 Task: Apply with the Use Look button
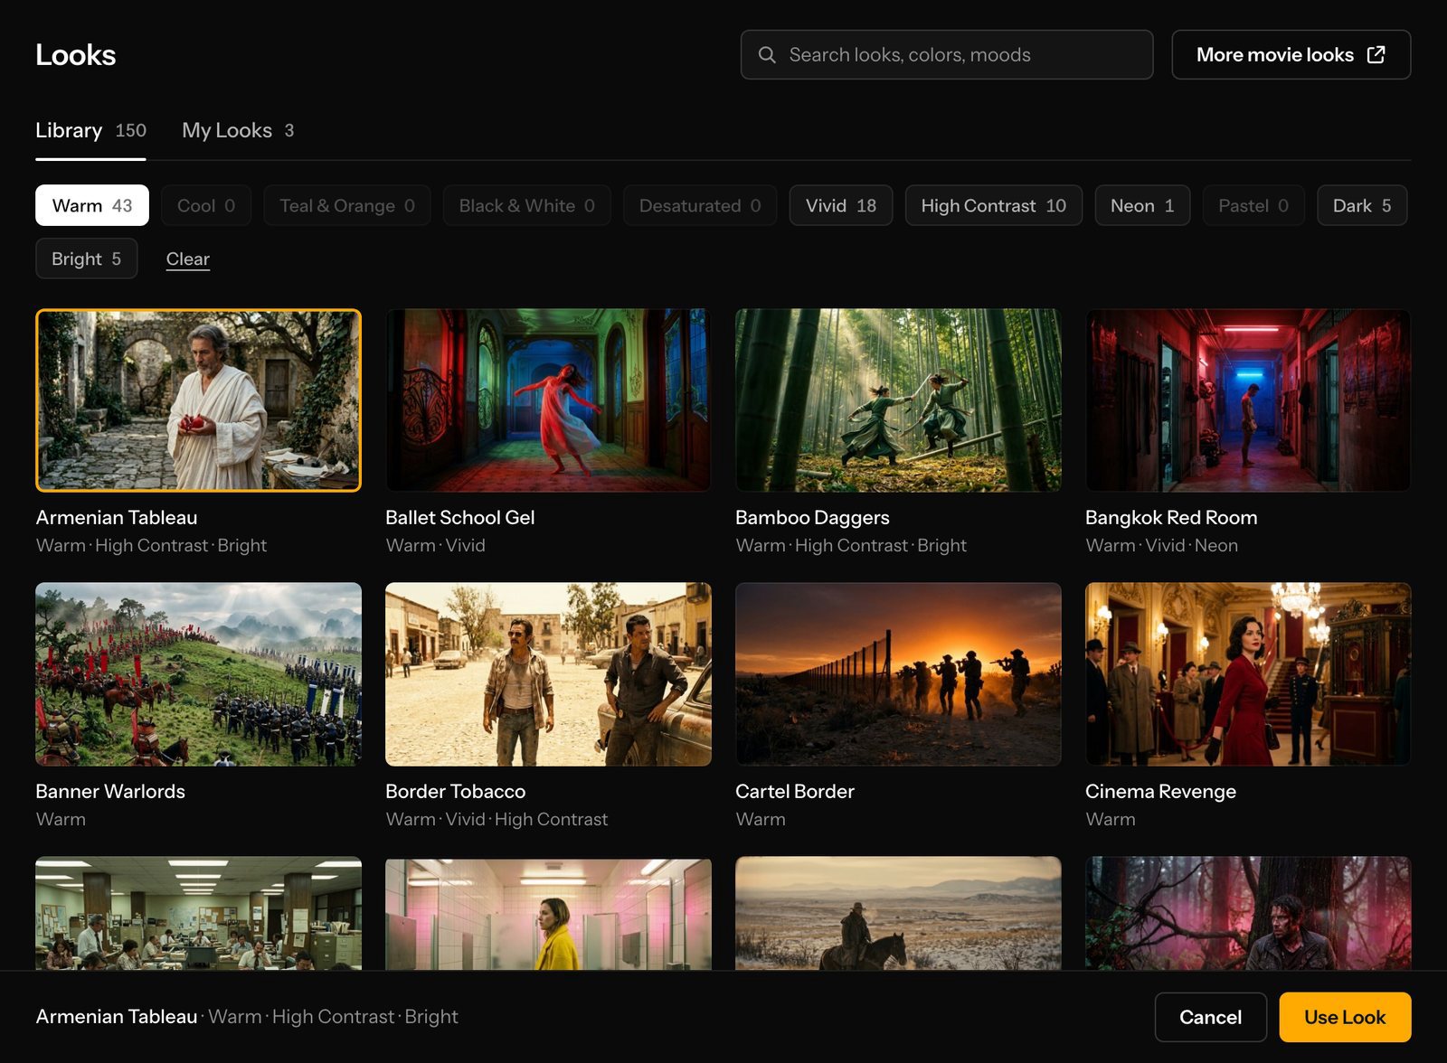coord(1345,1017)
